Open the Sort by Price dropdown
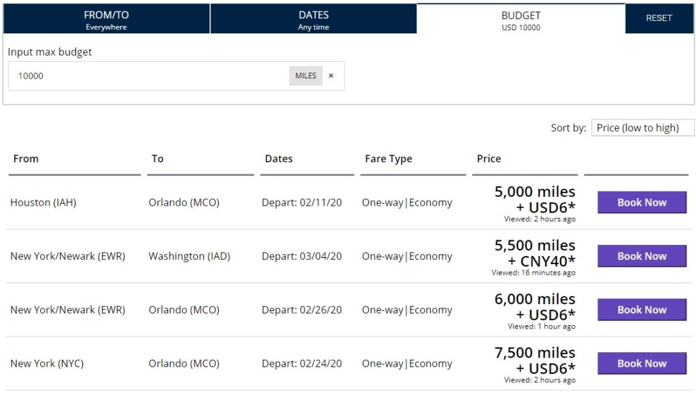696x393 pixels. pyautogui.click(x=642, y=128)
